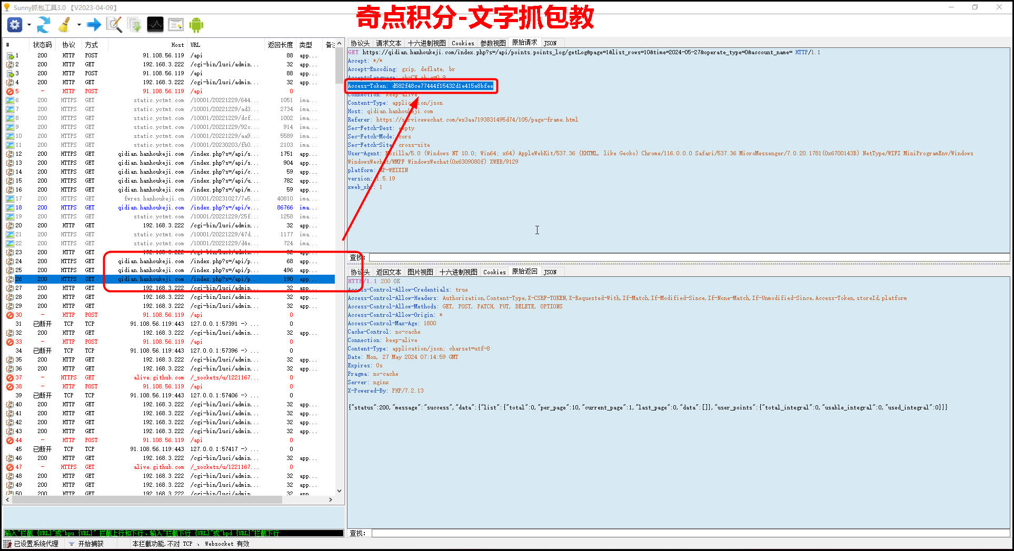This screenshot has height=551, width=1014.
Task: Expand the broom clear dropdown arrow
Action: pos(79,25)
